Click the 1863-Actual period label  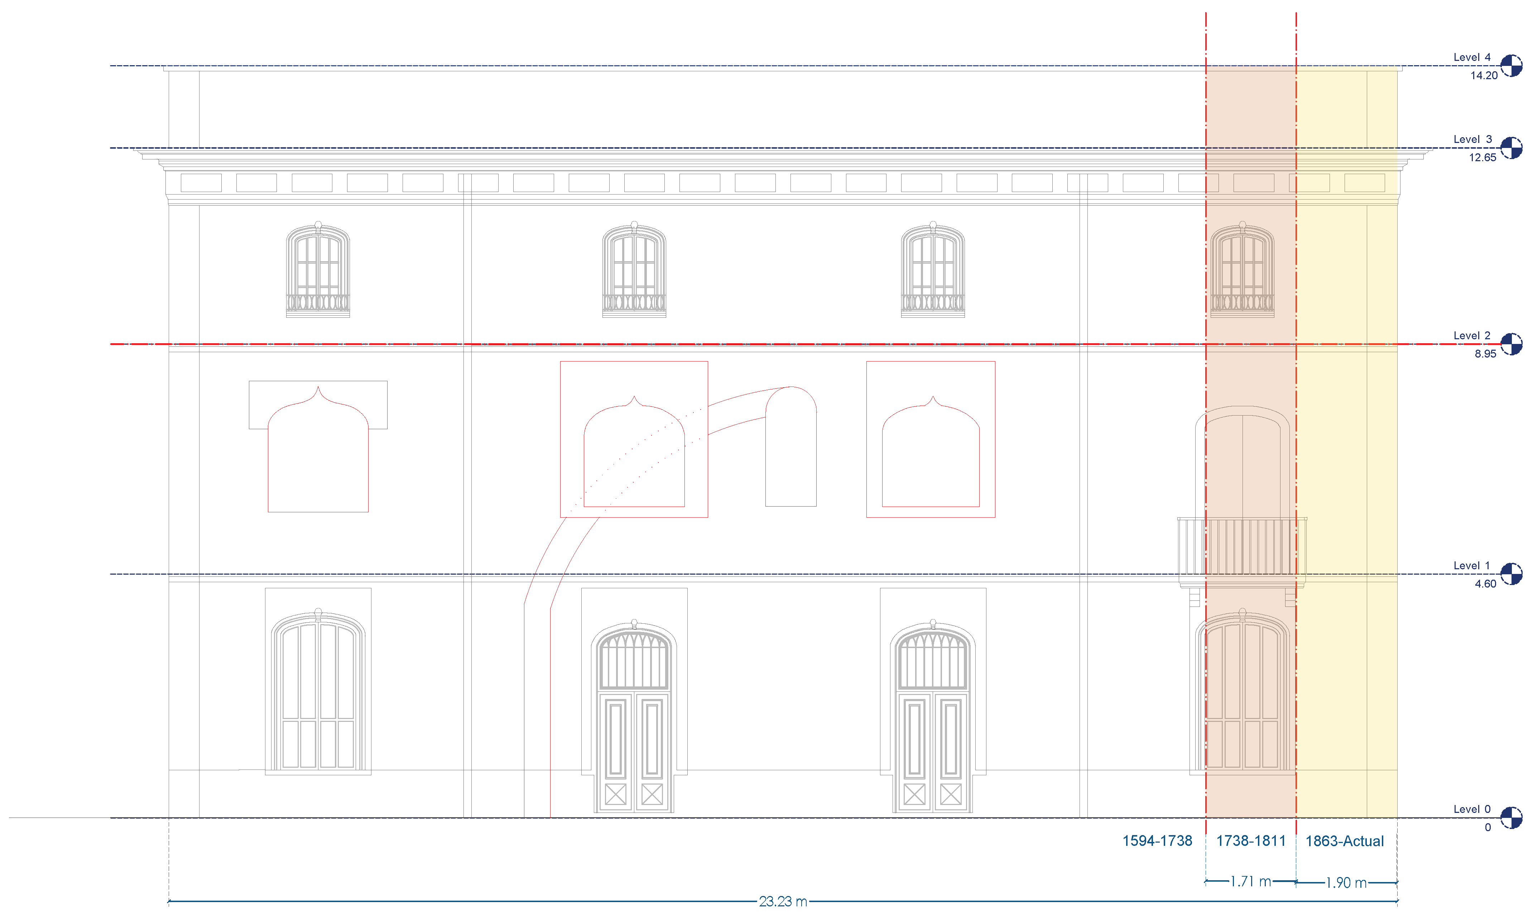coord(1344,841)
